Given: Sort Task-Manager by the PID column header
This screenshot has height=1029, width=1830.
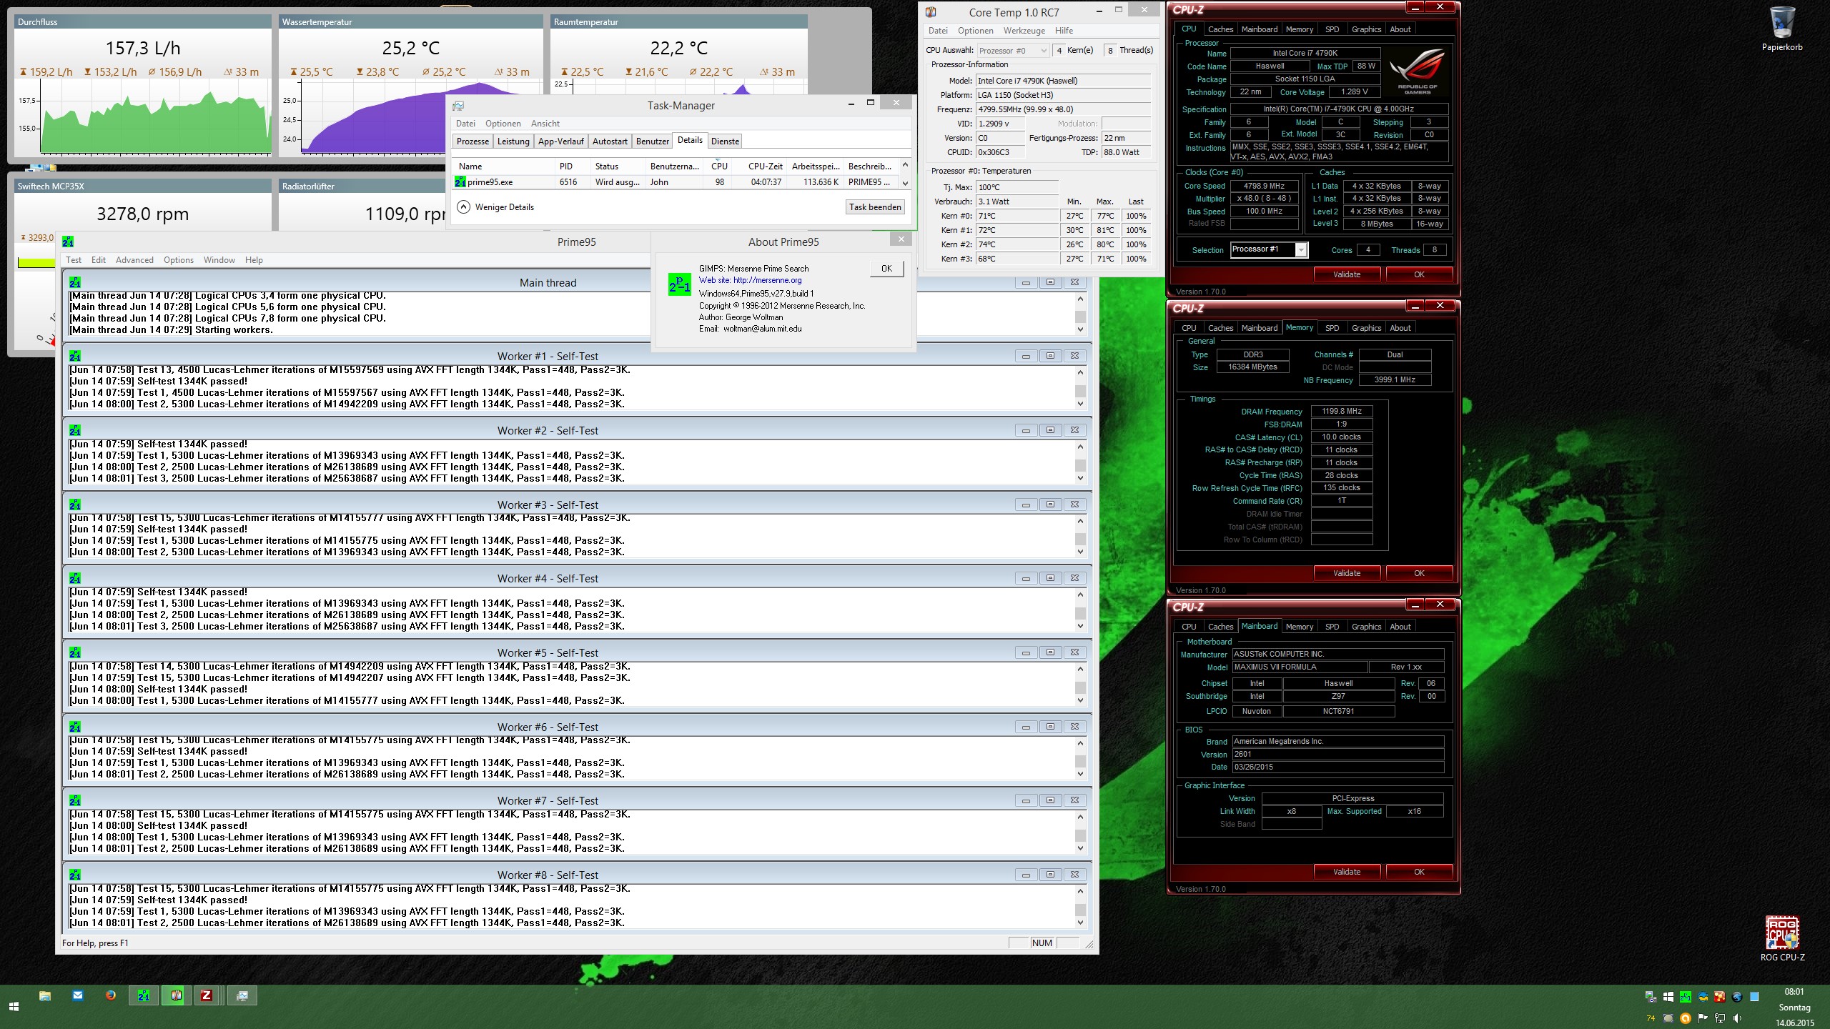Looking at the screenshot, I should tap(573, 166).
